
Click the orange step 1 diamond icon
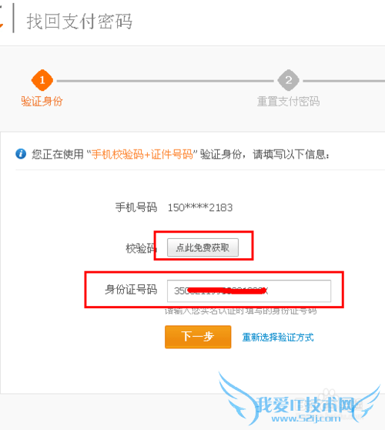[x=42, y=80]
